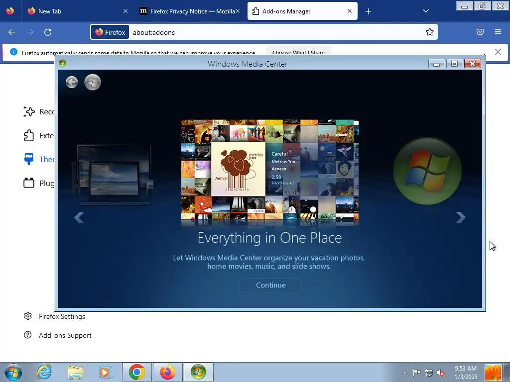Viewport: 510px width, 382px height.
Task: Dismiss the data sharing notification bar
Action: point(498,52)
